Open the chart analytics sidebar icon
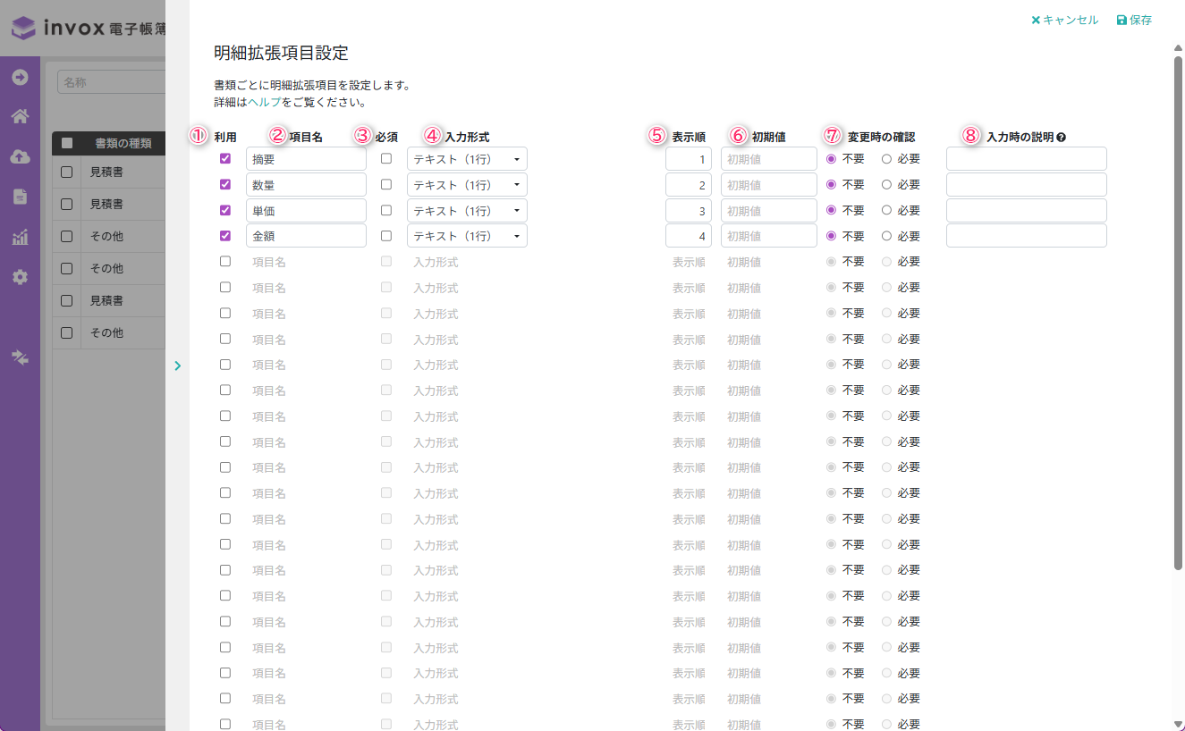 [20, 237]
